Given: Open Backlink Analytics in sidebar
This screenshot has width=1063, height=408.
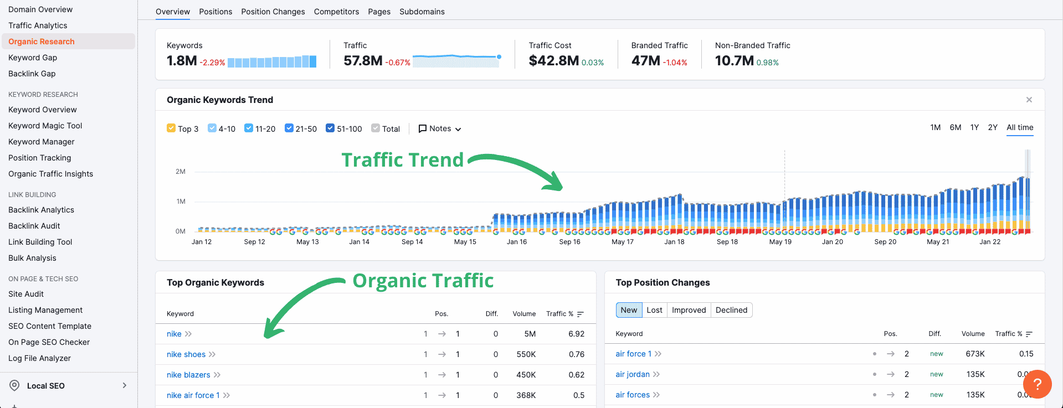Looking at the screenshot, I should coord(41,210).
